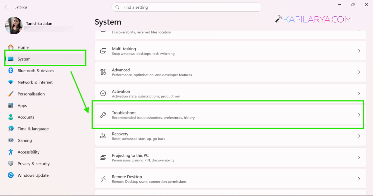Click 'Activation state, subscriptions, product key' text
Screen dimensions: 374x196
click(146, 96)
